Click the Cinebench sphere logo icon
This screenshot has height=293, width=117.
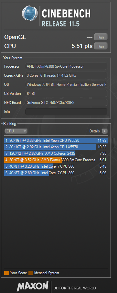pos(30,13)
